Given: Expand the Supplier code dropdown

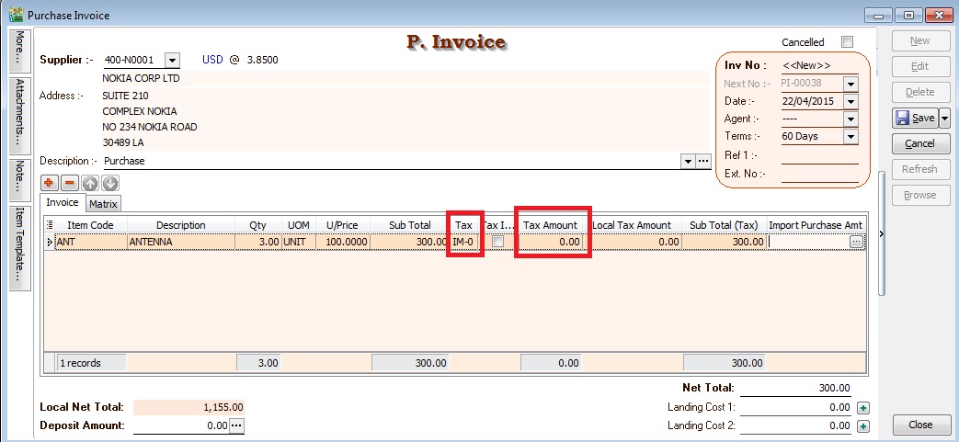Looking at the screenshot, I should tap(172, 60).
